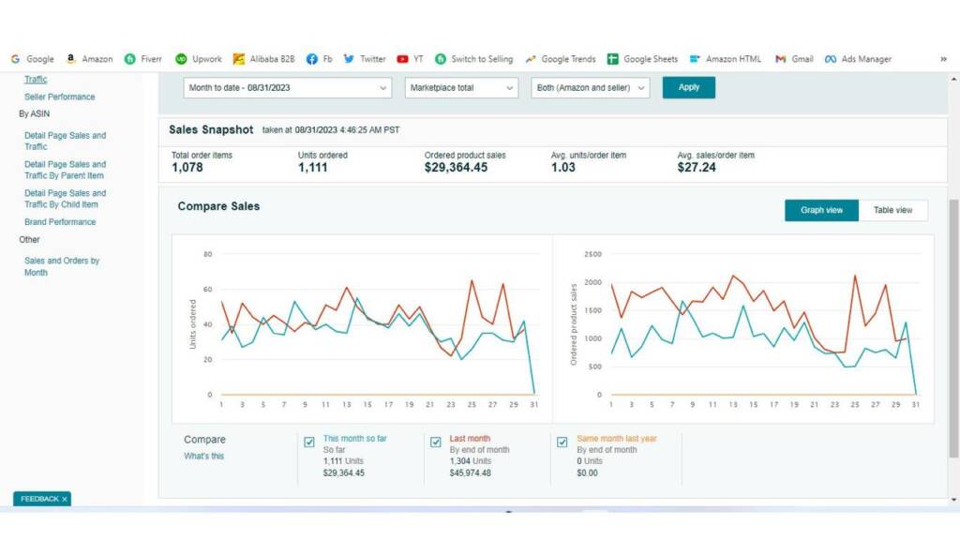Uncheck the This month so far checkbox
The height and width of the screenshot is (539, 960).
pos(309,442)
